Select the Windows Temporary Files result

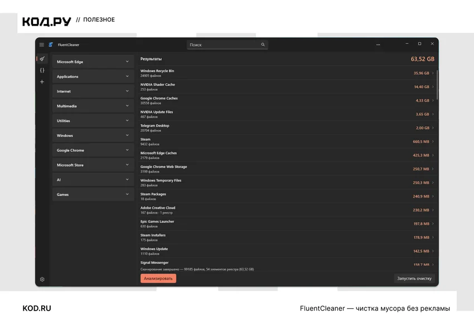point(287,183)
